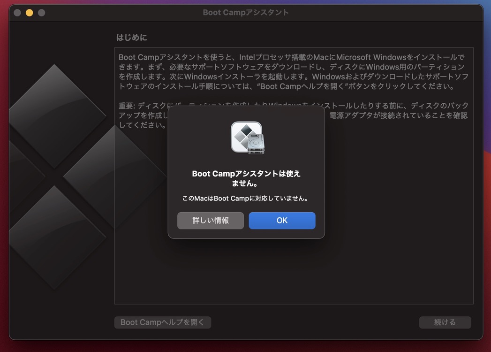The image size is (491, 352).
Task: Click the introduction paragraph beginning Boot Campアシスタントを使うと
Action: (x=294, y=72)
